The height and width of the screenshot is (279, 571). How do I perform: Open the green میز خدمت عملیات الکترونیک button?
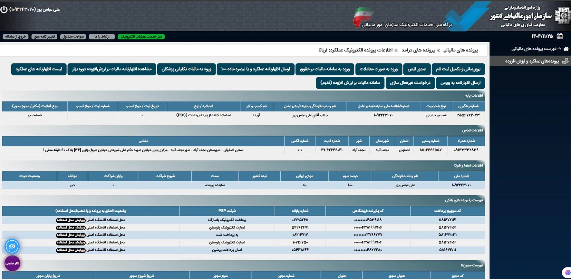tap(141, 37)
